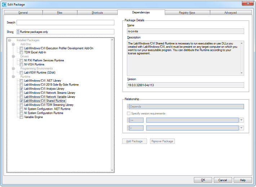
Task: Collapse the Installed Packages tree node
Action: click(9, 40)
